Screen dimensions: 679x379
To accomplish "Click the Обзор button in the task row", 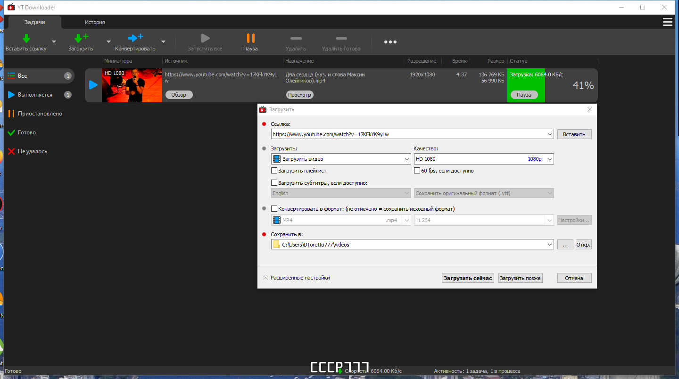I will tap(179, 95).
